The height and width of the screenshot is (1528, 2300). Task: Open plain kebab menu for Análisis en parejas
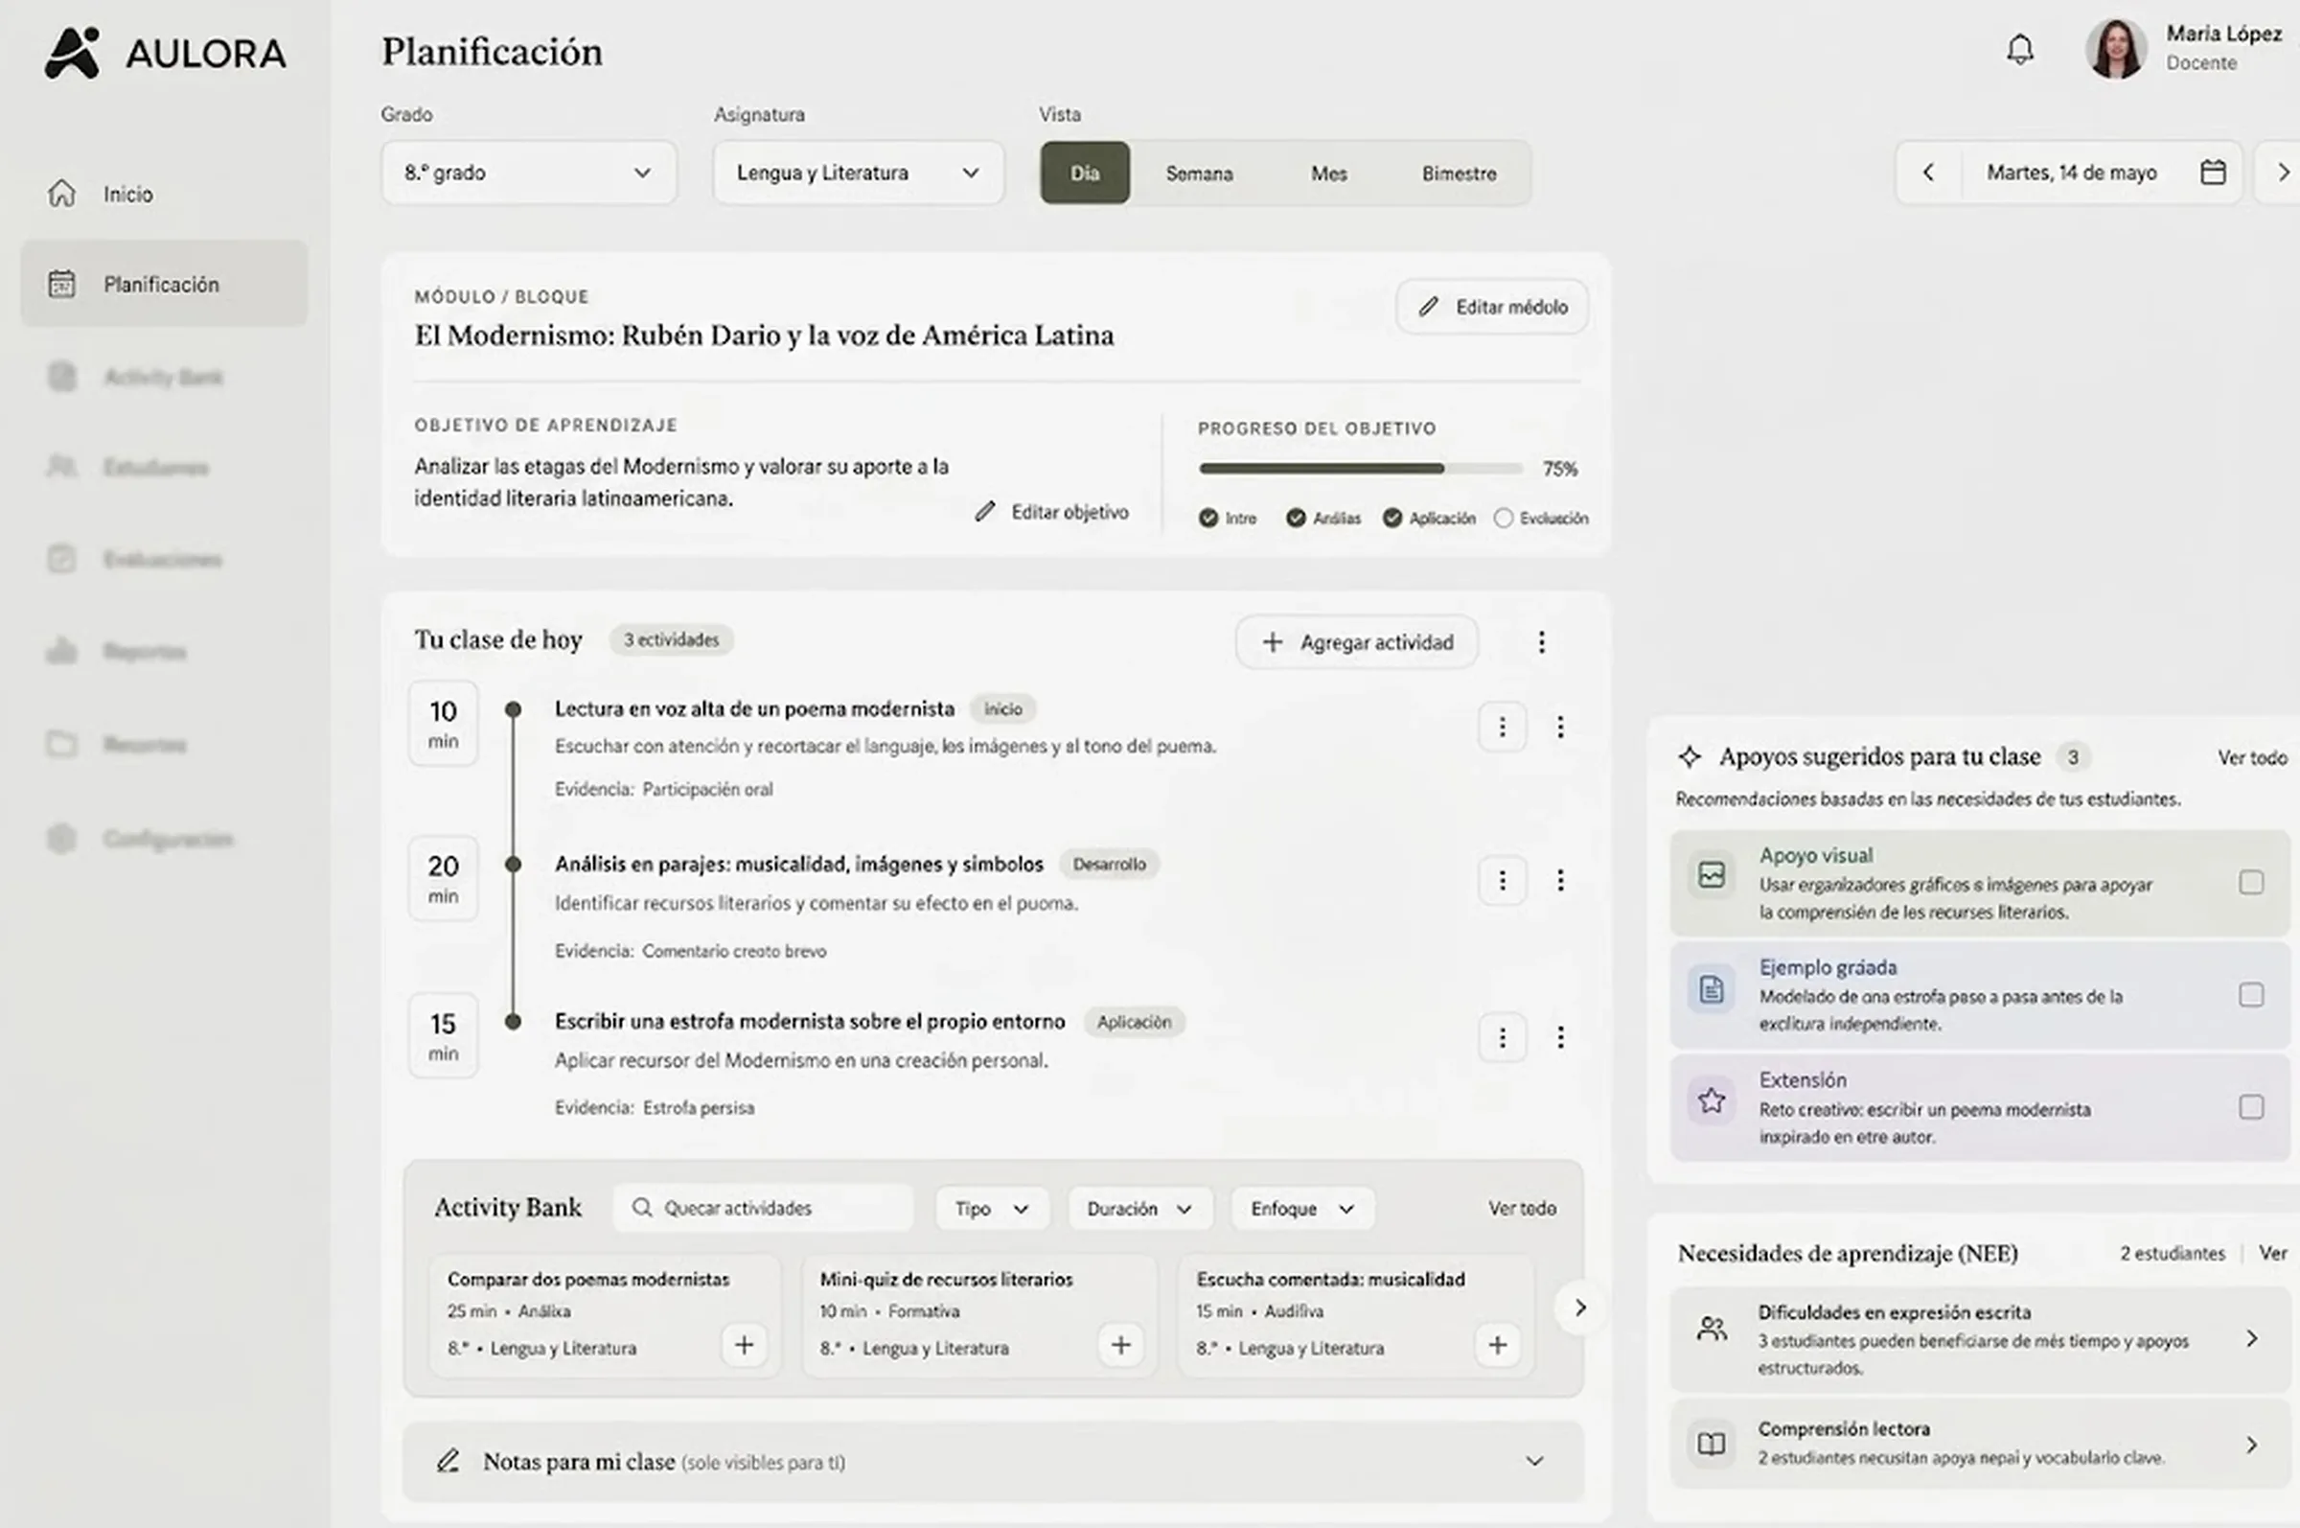pos(1560,881)
